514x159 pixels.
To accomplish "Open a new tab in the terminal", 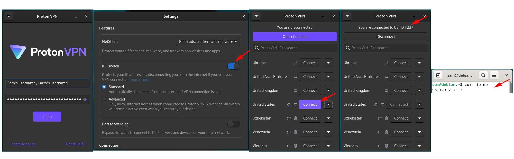I will 438,75.
